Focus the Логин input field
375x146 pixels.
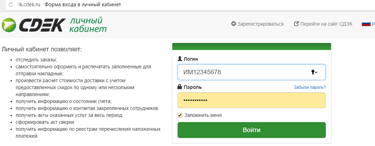coord(252,72)
